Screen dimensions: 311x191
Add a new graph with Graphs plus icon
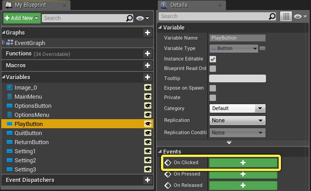point(147,33)
